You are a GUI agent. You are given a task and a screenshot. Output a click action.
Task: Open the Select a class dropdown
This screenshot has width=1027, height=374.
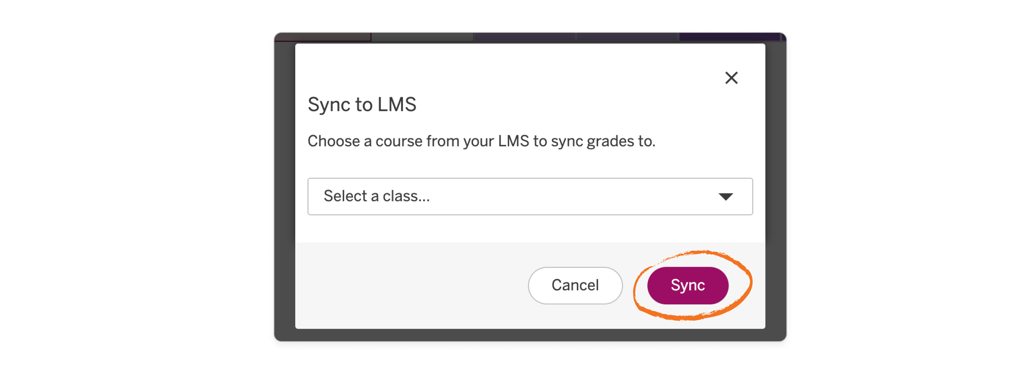(x=530, y=196)
